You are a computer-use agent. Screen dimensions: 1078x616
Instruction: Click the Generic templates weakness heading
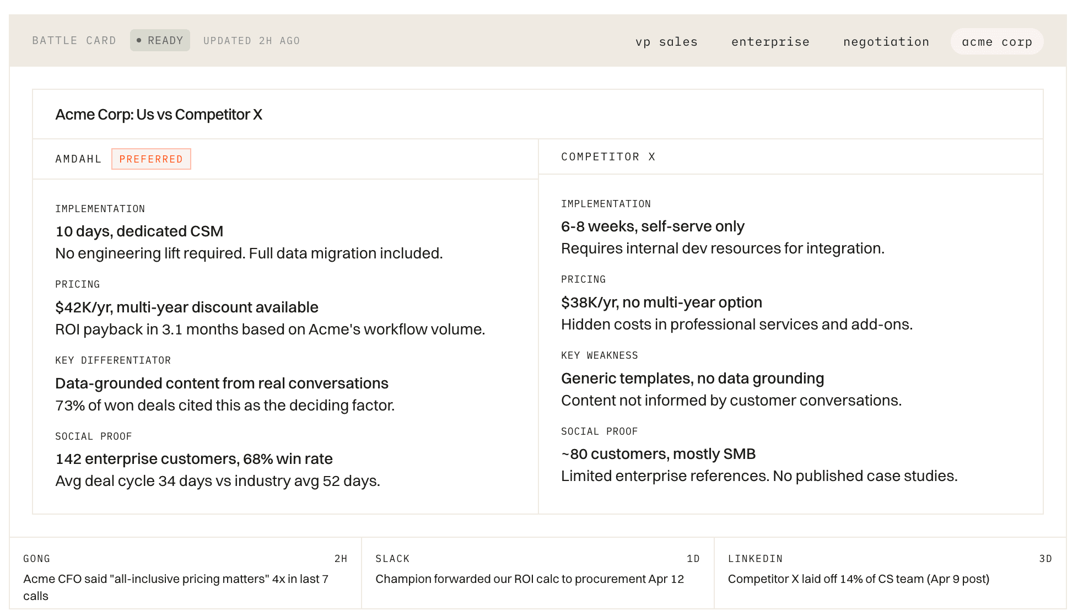[x=692, y=379]
